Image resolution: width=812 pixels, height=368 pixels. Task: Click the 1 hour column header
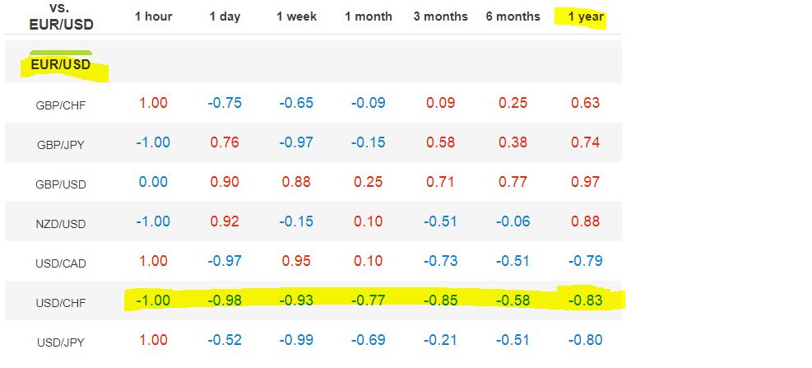click(x=153, y=17)
